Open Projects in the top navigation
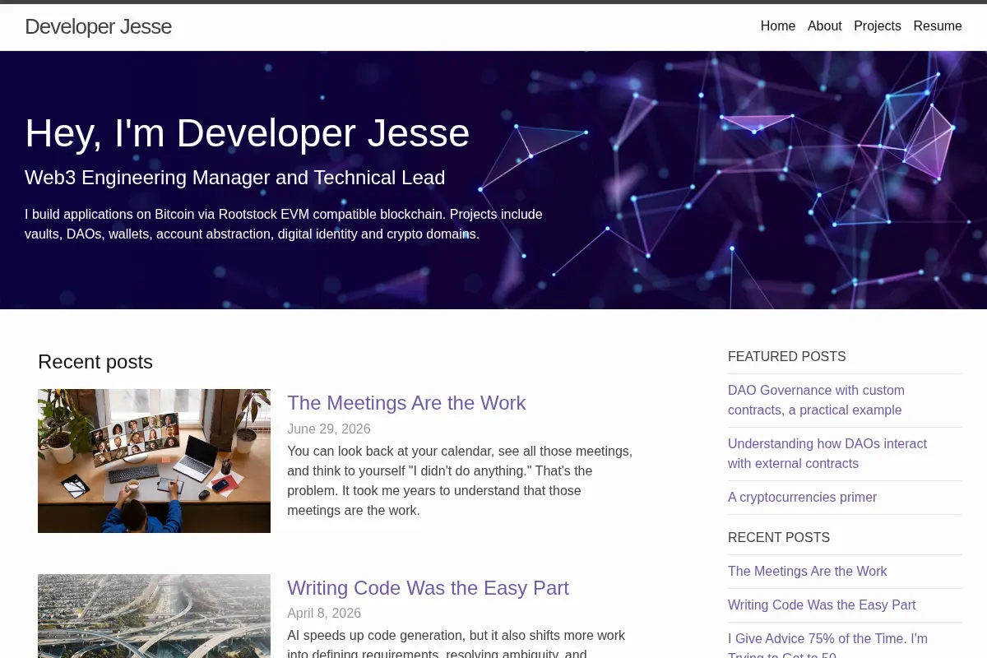Viewport: 987px width, 658px height. 877,26
